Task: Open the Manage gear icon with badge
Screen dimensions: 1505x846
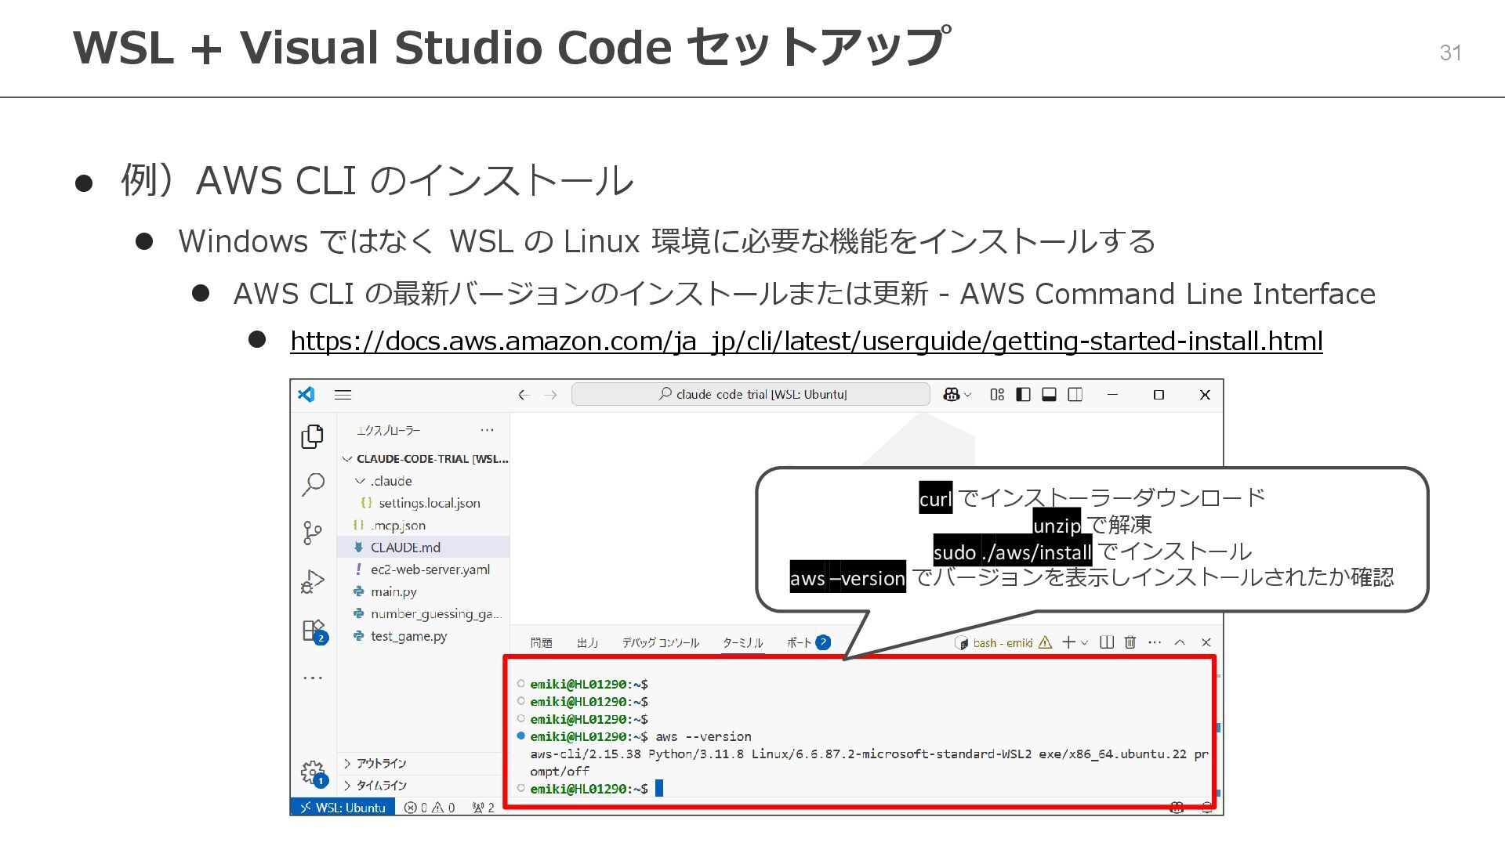Action: (313, 773)
